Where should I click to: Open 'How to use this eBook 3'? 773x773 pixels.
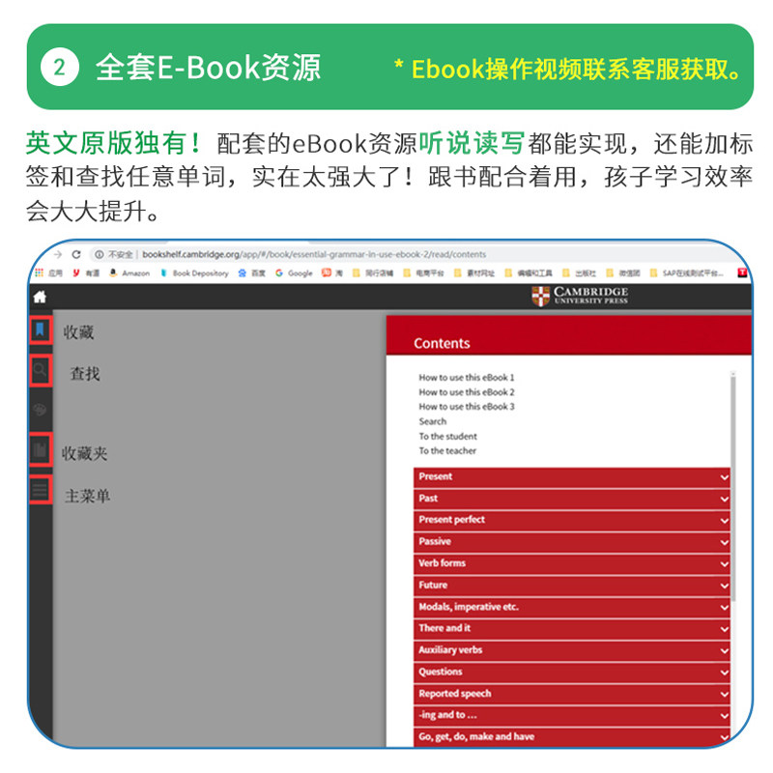[467, 407]
